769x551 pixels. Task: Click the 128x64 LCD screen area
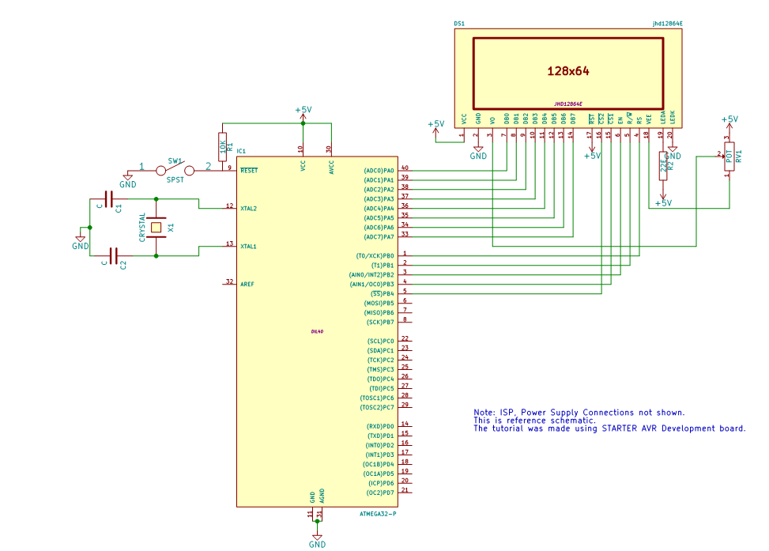click(568, 71)
